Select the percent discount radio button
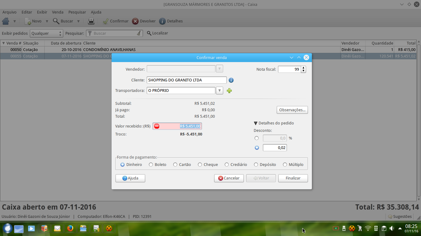Viewport: 421px width, 236px height. (x=256, y=138)
